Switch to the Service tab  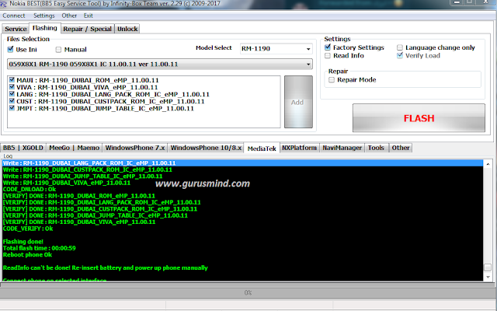(x=16, y=29)
